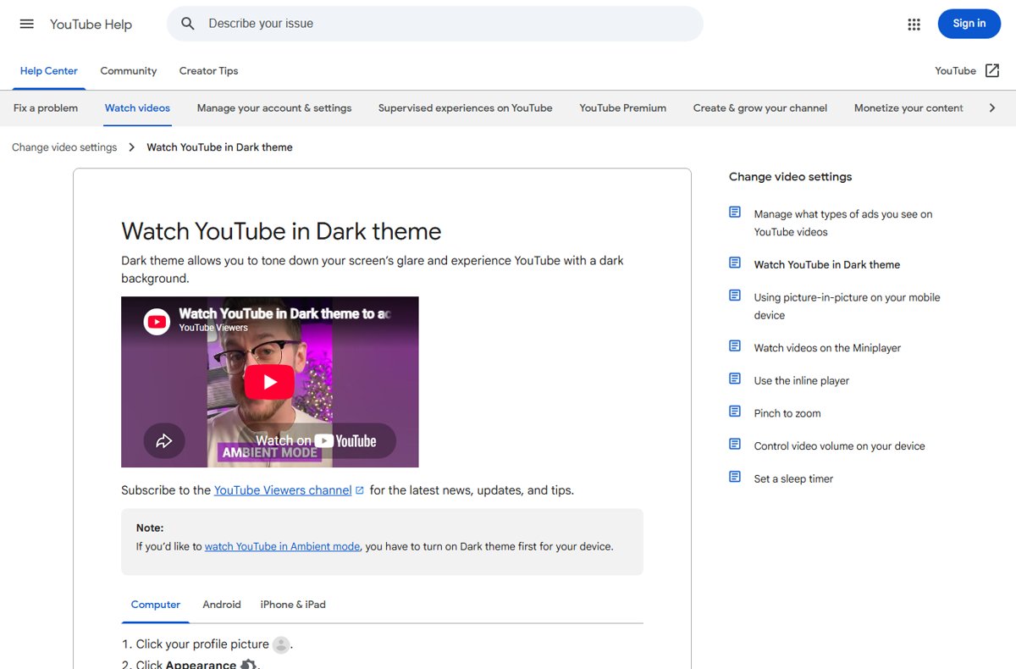This screenshot has height=669, width=1016.
Task: Open Control video volume on your device
Action: (840, 446)
